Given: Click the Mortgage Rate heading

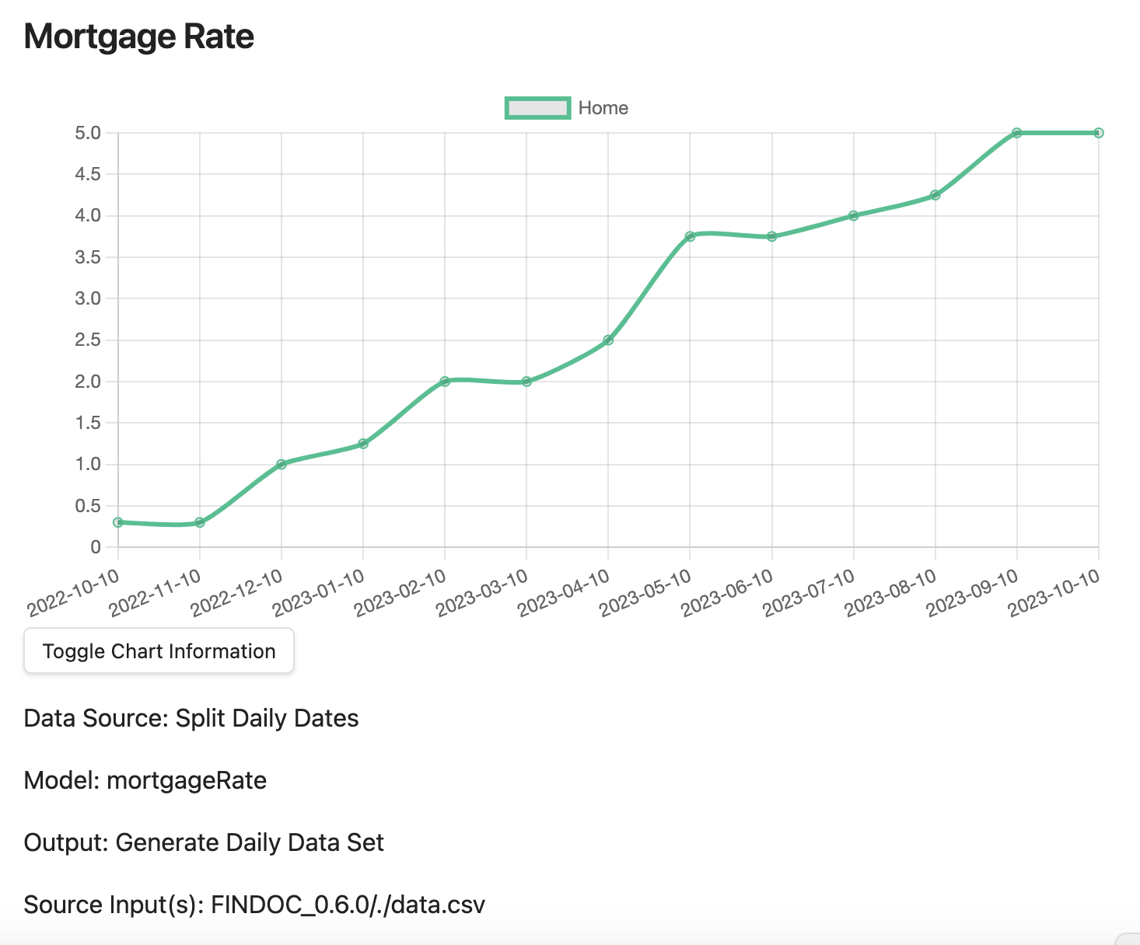Looking at the screenshot, I should [139, 37].
